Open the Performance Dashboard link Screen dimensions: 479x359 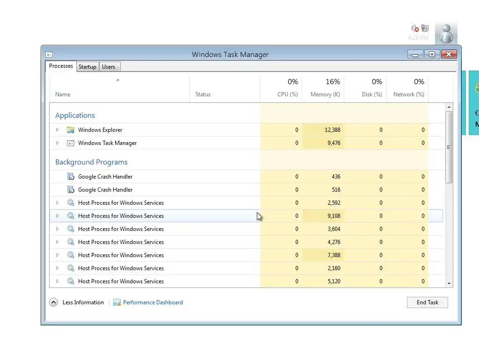coord(153,302)
